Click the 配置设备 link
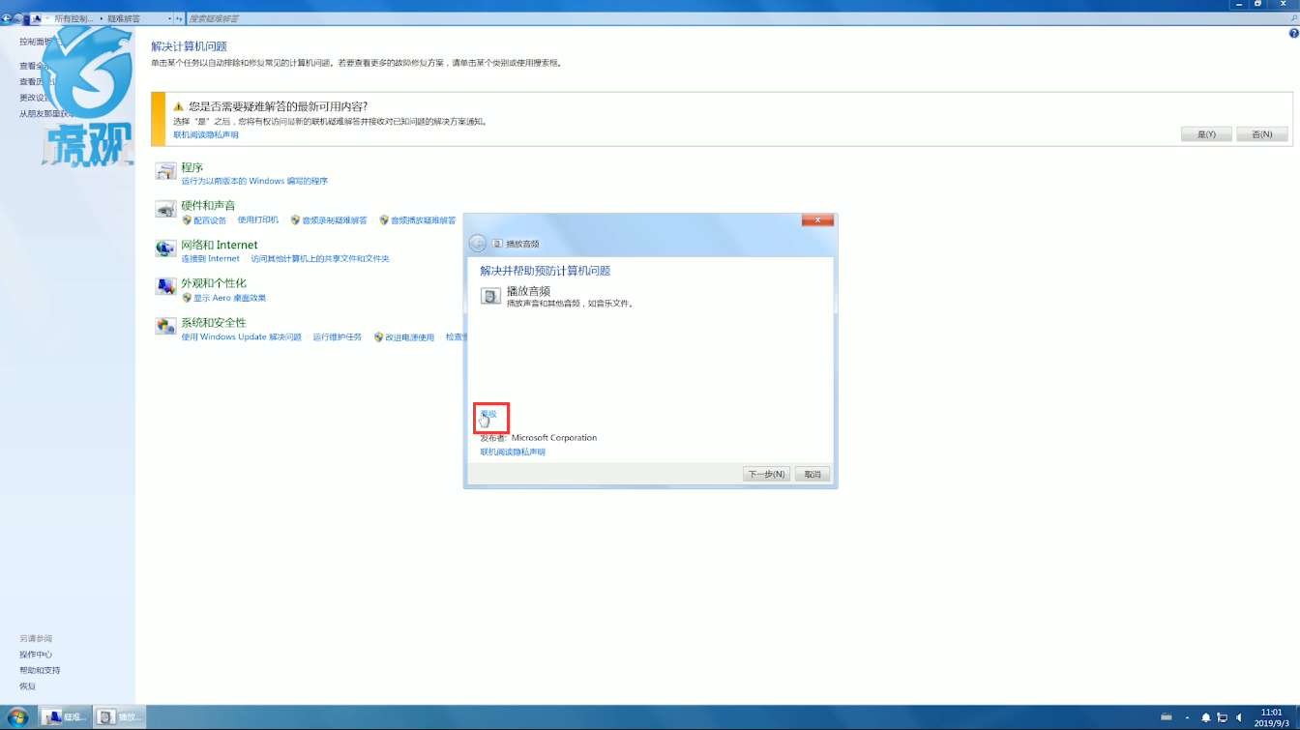This screenshot has width=1300, height=730. pos(210,220)
